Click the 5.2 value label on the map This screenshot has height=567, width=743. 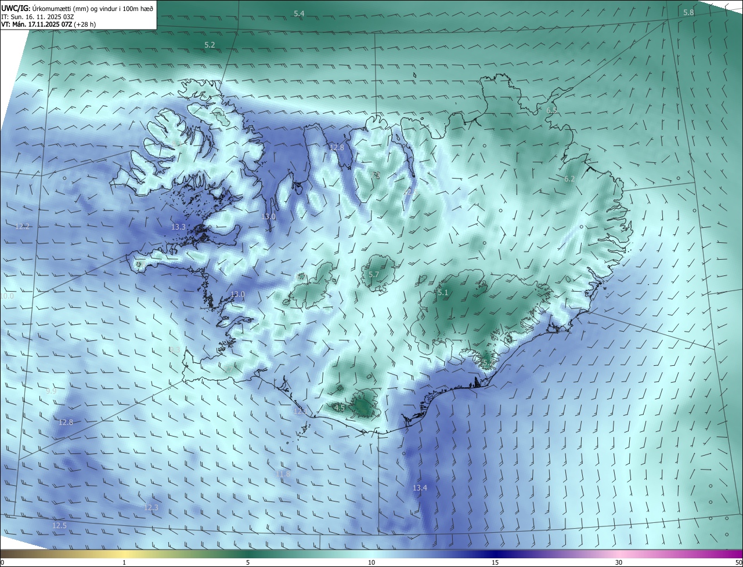tap(210, 45)
